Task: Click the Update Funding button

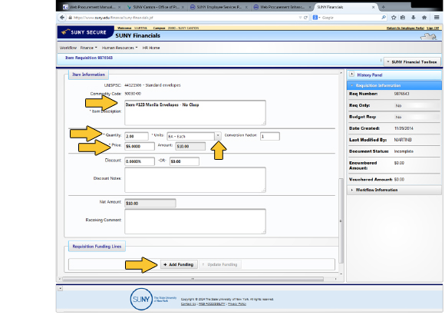Action: coord(220,264)
